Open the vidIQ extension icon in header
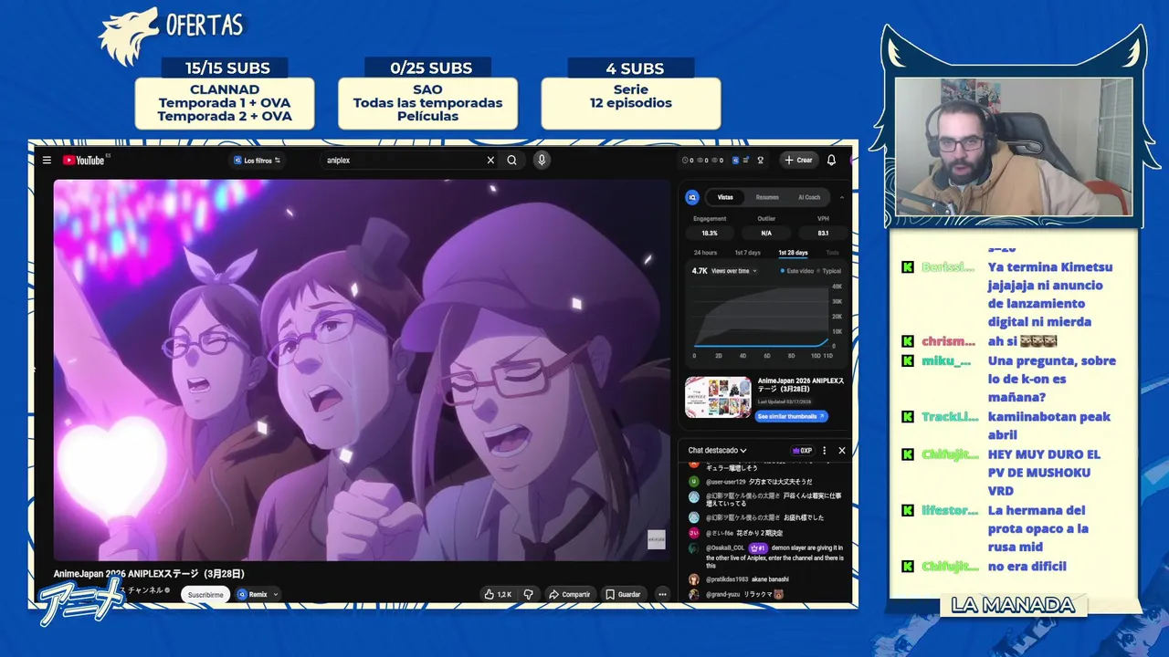1169x657 pixels. coord(736,161)
